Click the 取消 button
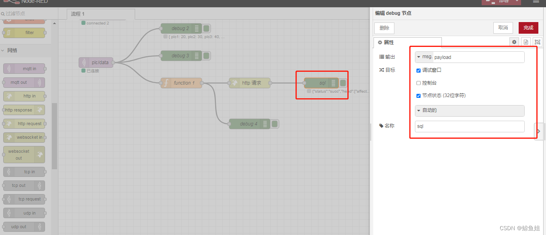The width and height of the screenshot is (546, 235). tap(503, 28)
